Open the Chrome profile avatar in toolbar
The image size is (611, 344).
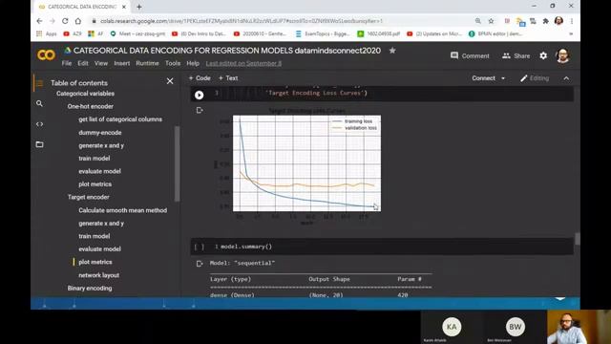pyautogui.click(x=558, y=21)
